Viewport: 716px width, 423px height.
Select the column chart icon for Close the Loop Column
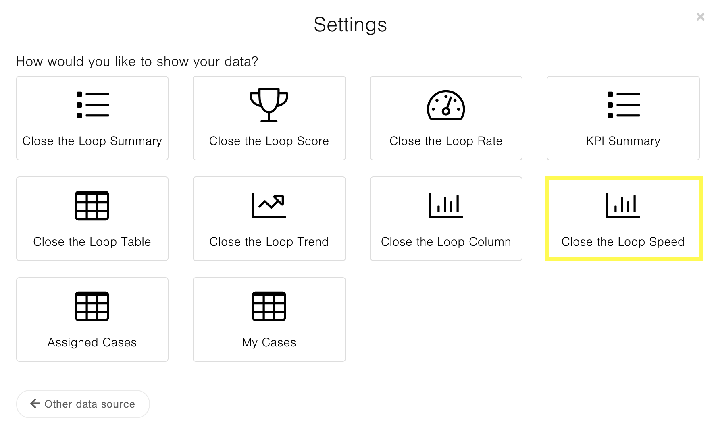coord(445,205)
